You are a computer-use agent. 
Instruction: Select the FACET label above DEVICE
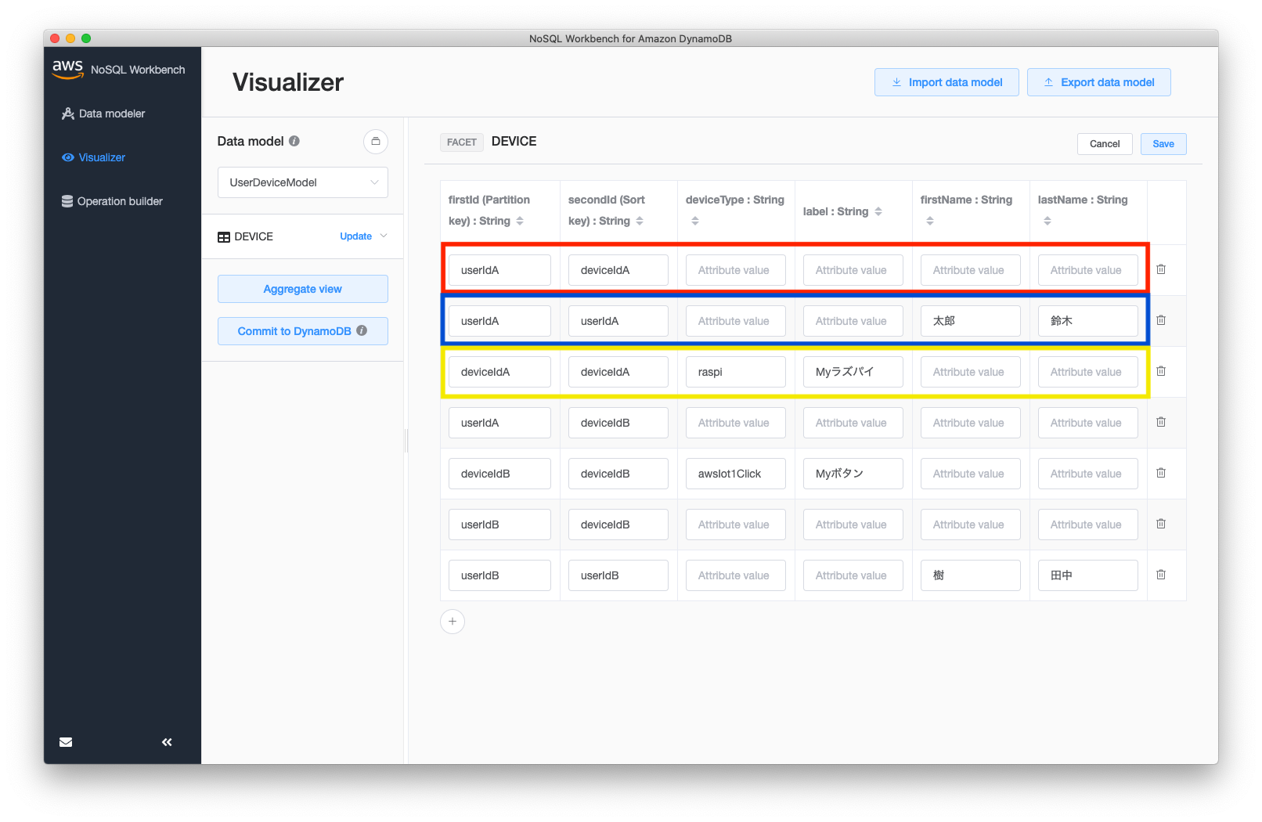click(x=461, y=142)
